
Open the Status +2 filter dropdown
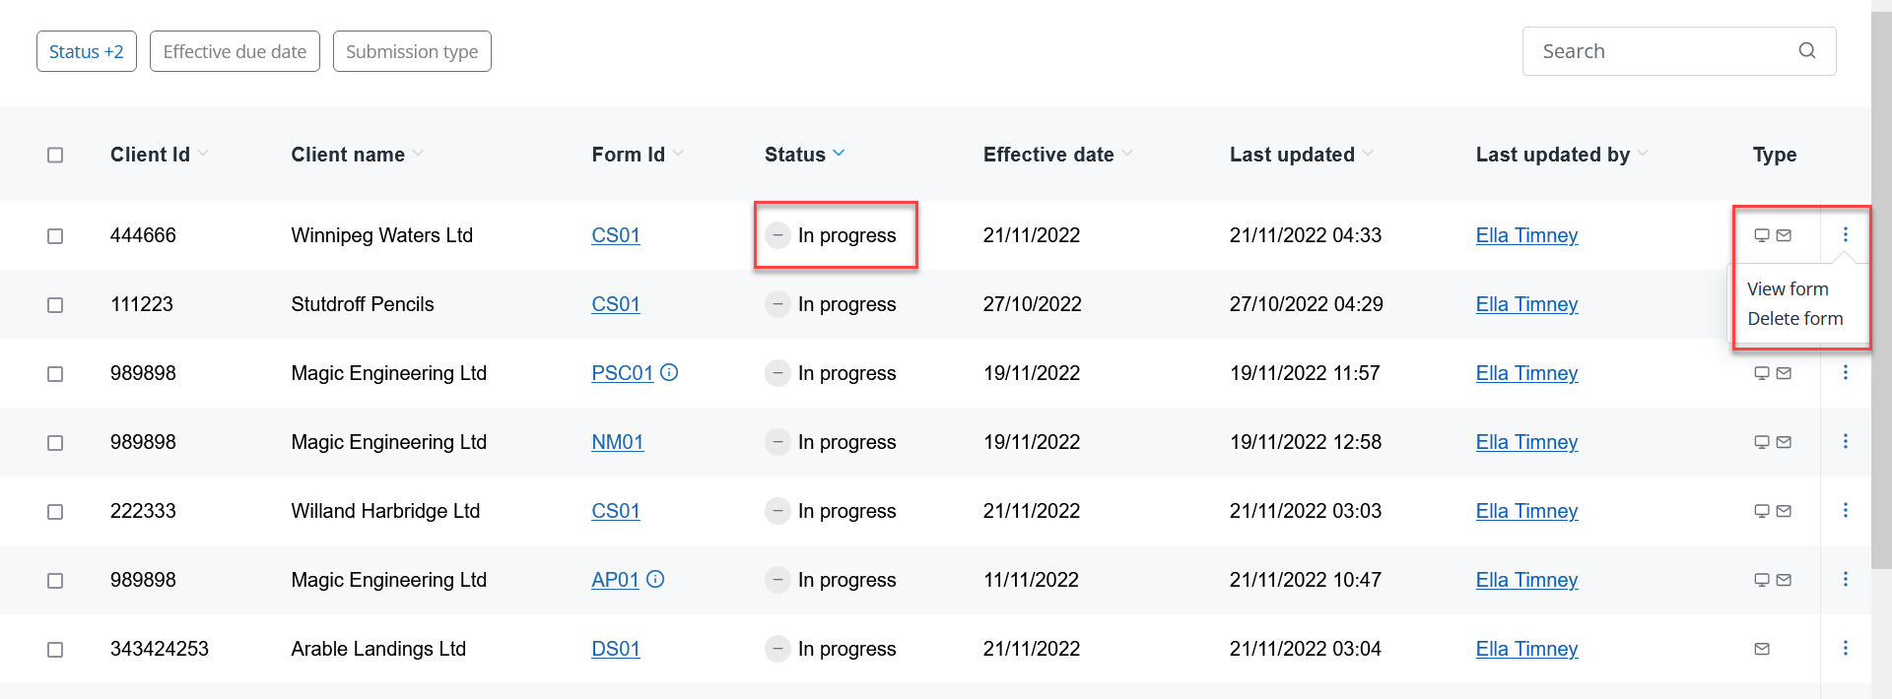87,51
